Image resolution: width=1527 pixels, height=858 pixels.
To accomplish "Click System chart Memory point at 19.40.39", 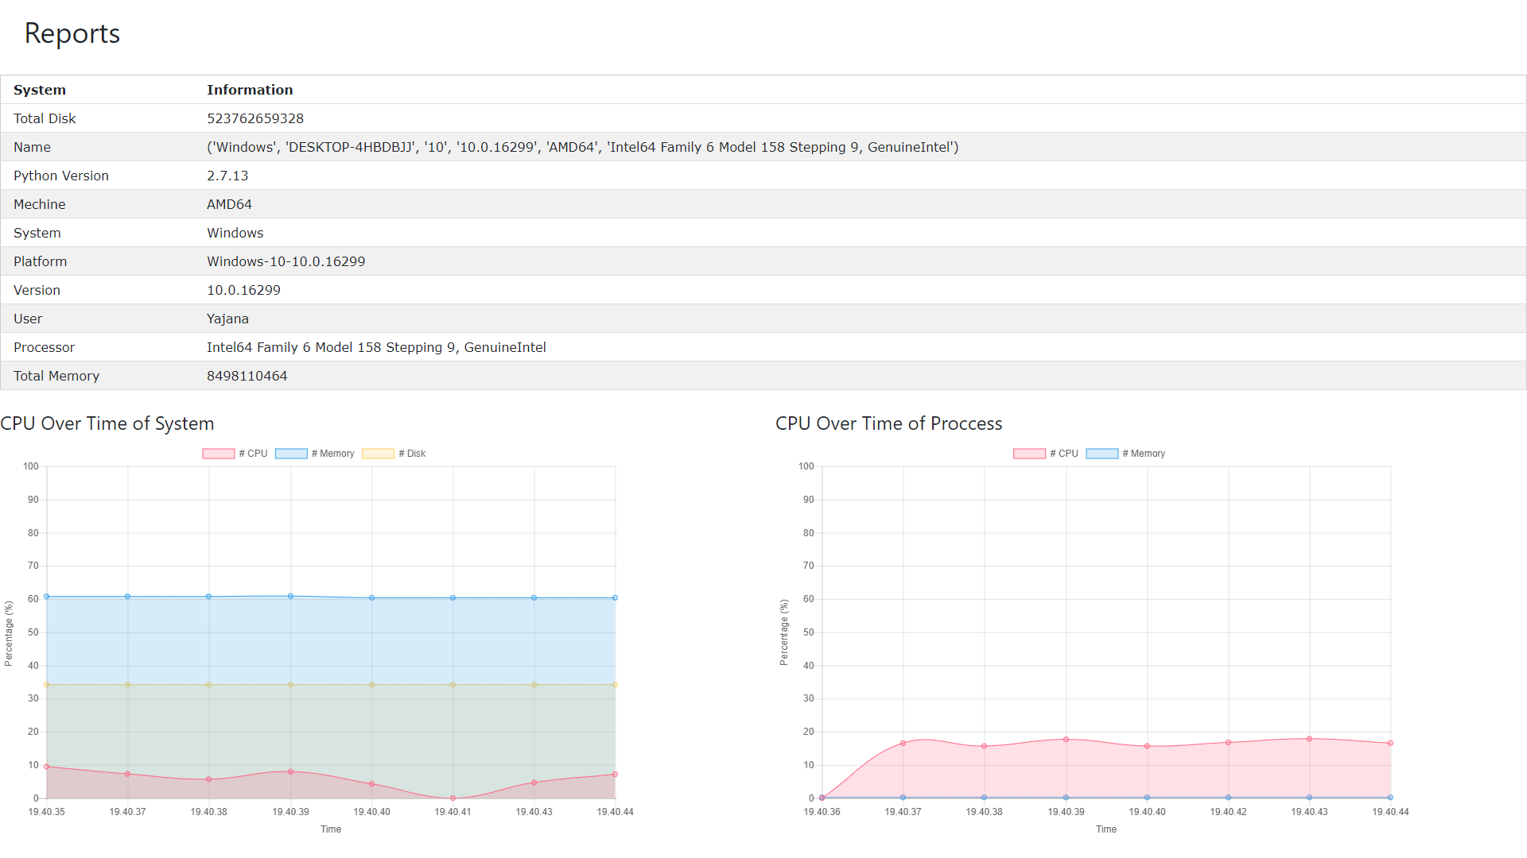I will [x=290, y=596].
